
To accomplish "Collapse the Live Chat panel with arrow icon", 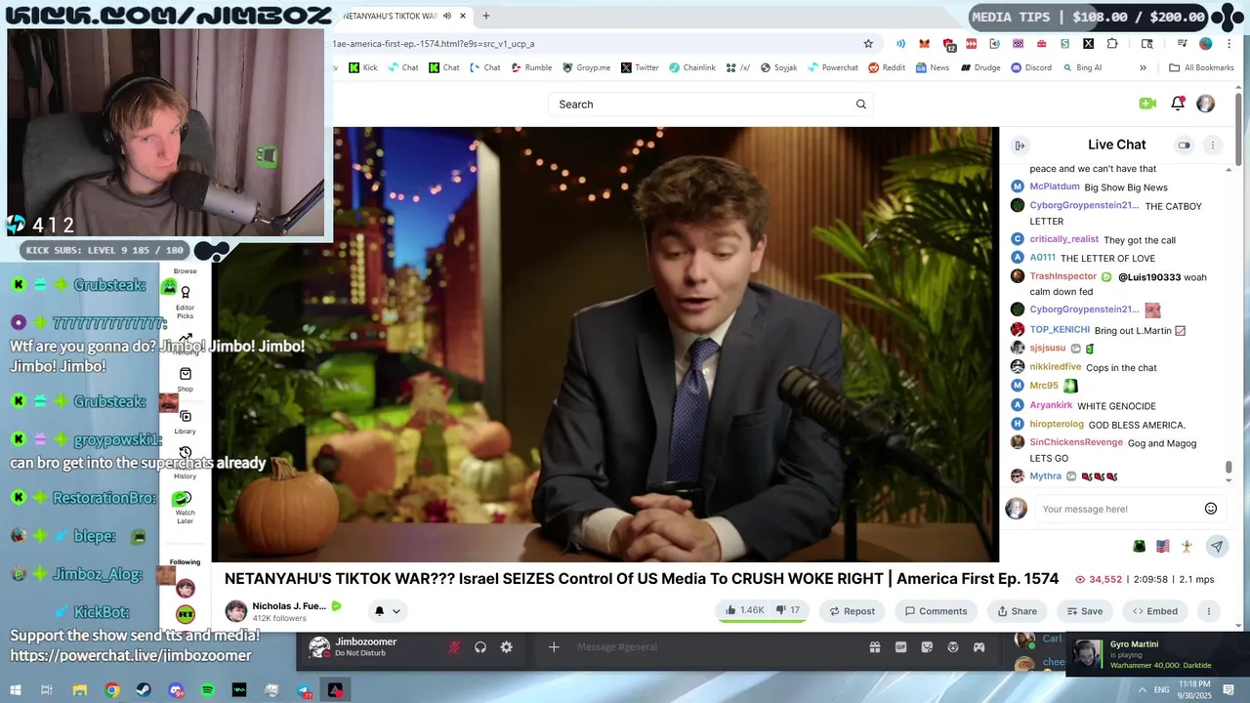I will click(x=1020, y=145).
